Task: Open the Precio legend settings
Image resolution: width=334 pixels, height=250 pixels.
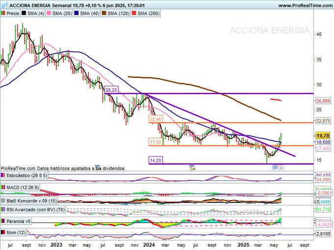Action: [x=13, y=13]
